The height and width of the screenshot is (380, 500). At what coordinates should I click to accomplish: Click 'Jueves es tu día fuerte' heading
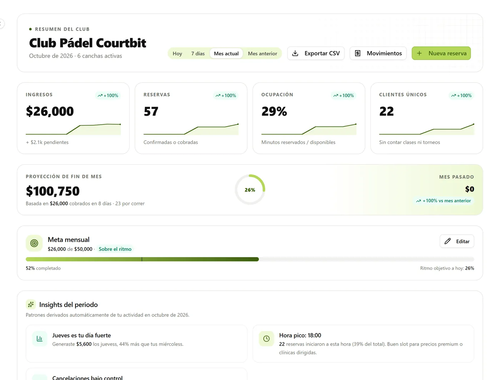(x=81, y=335)
